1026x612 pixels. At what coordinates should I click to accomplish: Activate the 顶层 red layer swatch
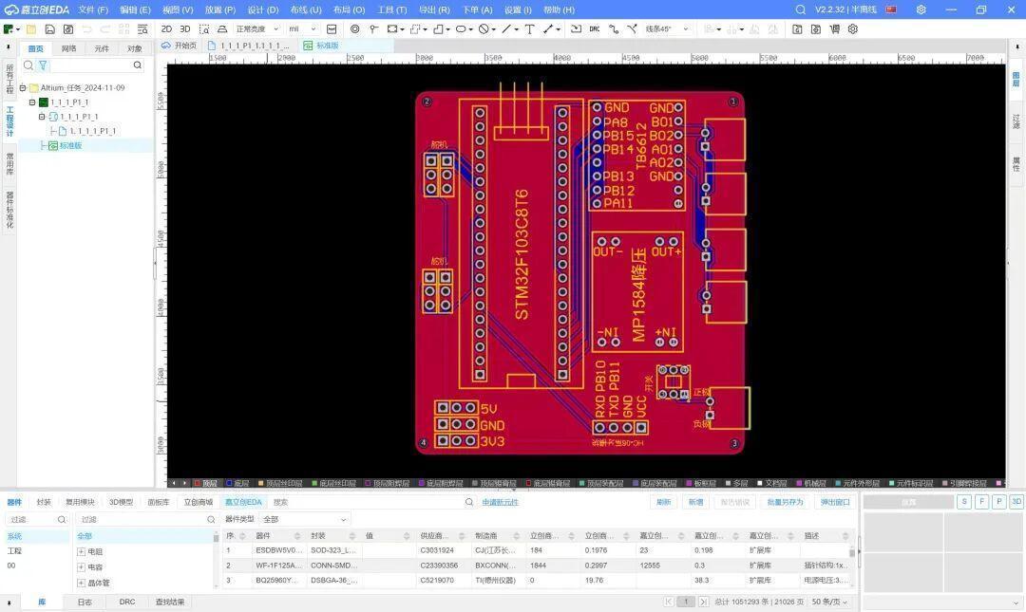199,483
